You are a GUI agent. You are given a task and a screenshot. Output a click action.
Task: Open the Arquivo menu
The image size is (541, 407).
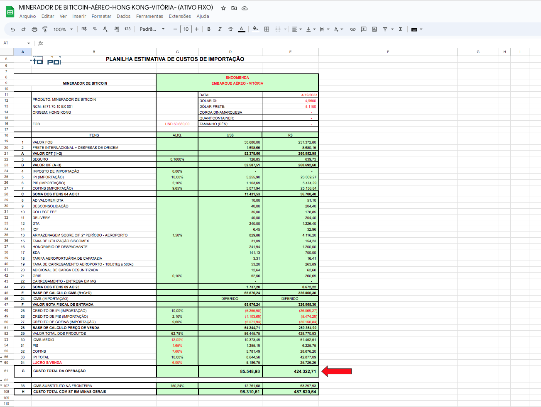click(27, 16)
